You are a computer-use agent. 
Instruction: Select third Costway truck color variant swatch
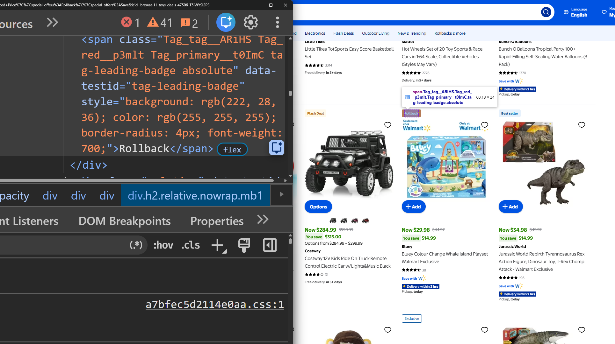pos(355,221)
